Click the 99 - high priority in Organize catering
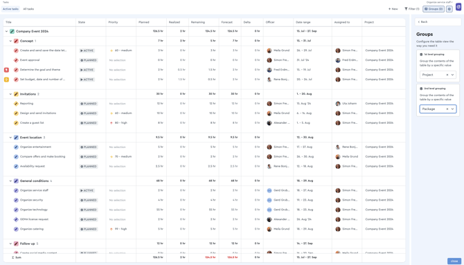Screen dimensions: 464x265 (118, 229)
